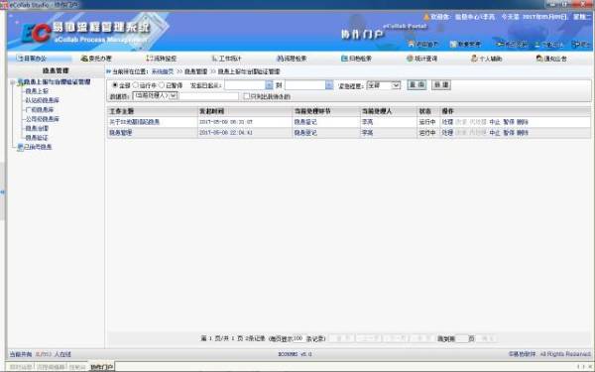Click the 数据项 text input field

pyautogui.click(x=208, y=96)
